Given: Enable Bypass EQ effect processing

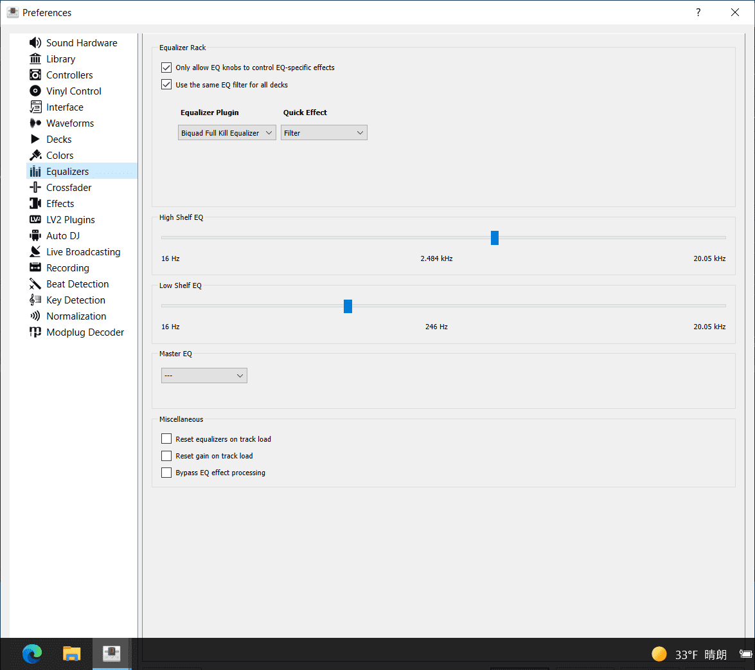Looking at the screenshot, I should (166, 473).
